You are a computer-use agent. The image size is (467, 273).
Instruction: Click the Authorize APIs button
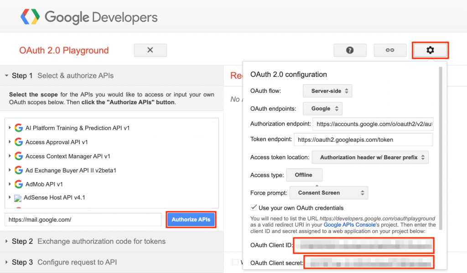tap(191, 219)
